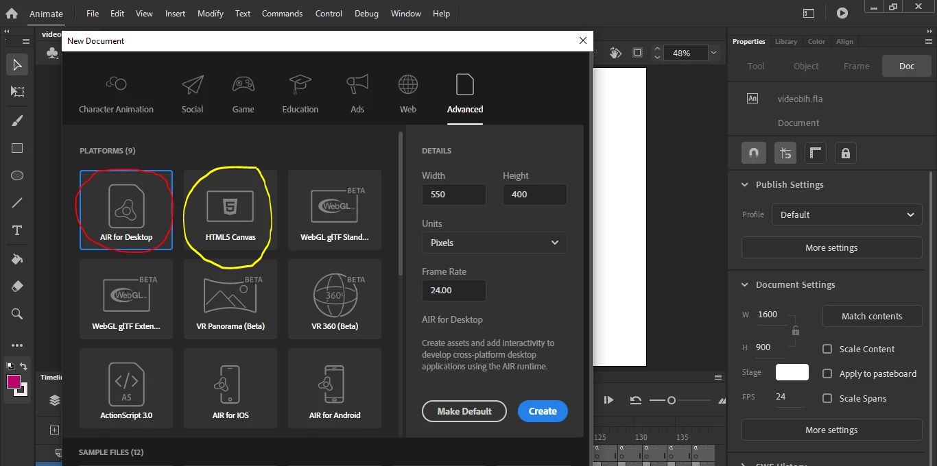
Task: Open the three-dot Edit Toolbar button
Action: [17, 345]
